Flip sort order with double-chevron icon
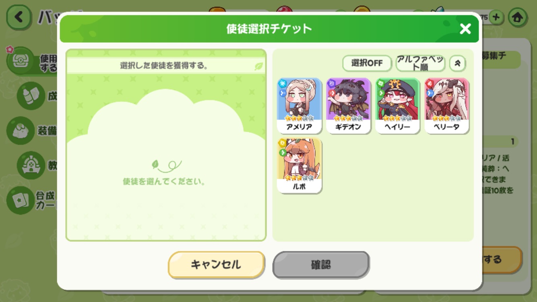This screenshot has height=302, width=537. (x=457, y=63)
